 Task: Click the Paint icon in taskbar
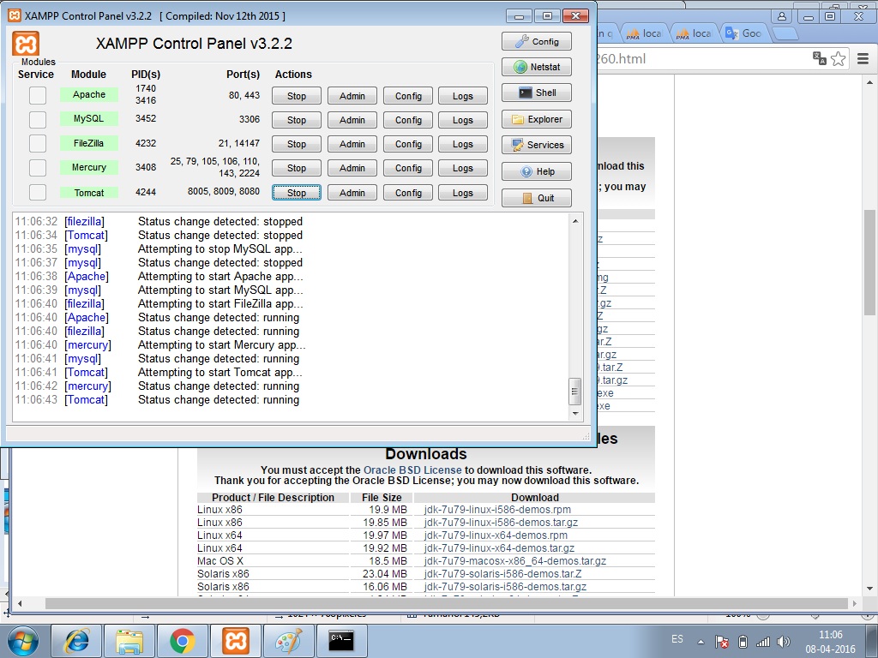coord(288,641)
